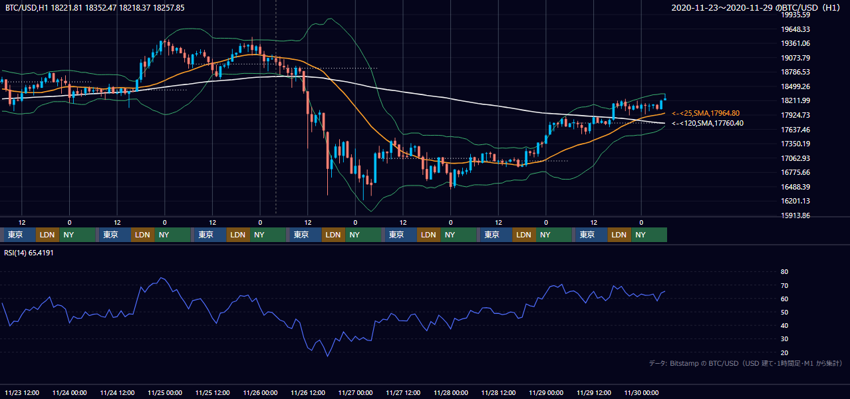The height and width of the screenshot is (399, 850).
Task: Click the 11/25 12:00 time label
Action: (x=213, y=392)
